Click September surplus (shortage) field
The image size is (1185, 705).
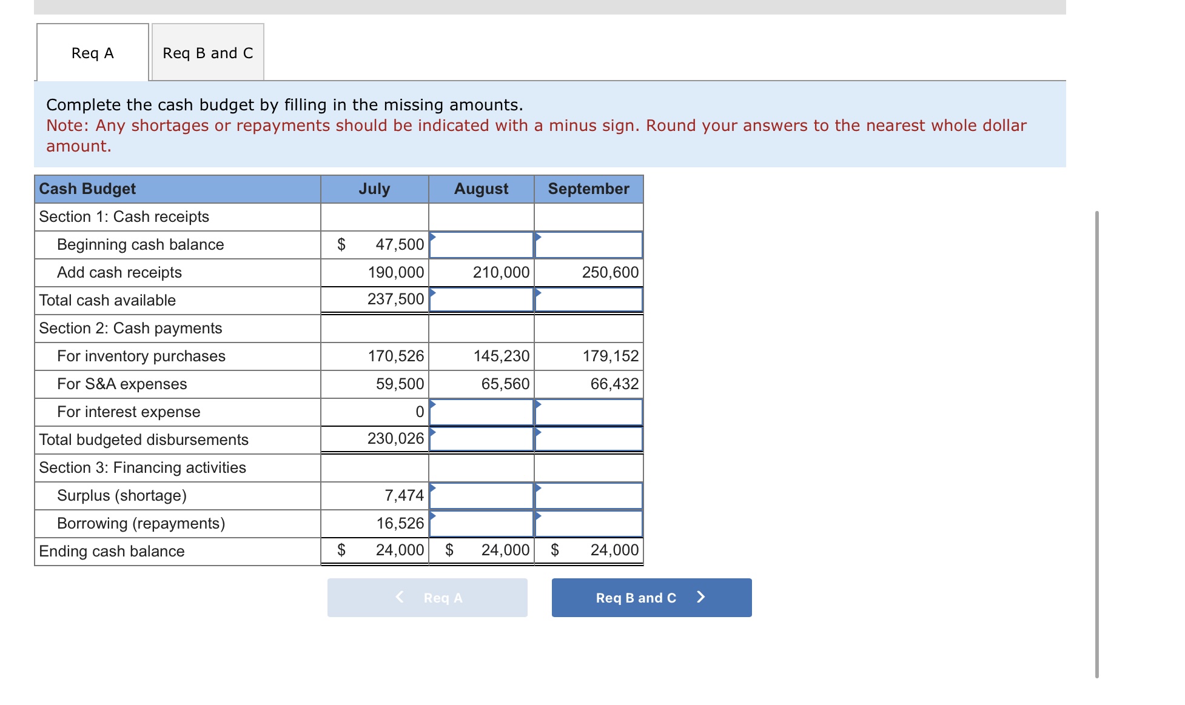coord(588,496)
